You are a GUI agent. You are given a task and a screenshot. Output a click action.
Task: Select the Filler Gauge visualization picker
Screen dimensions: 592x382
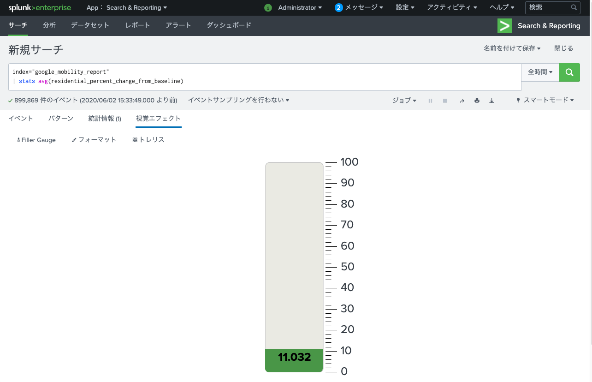tap(36, 140)
